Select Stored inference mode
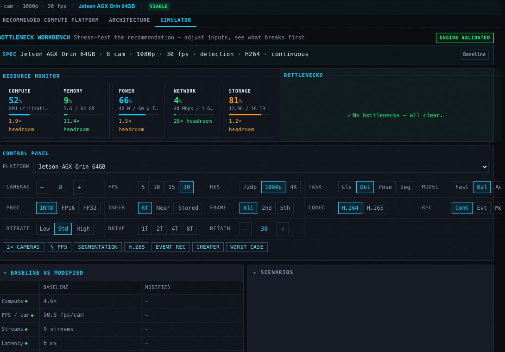The width and height of the screenshot is (505, 352). (x=188, y=208)
